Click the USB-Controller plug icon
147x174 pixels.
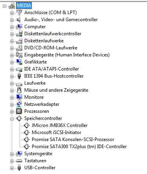[x=19, y=168]
